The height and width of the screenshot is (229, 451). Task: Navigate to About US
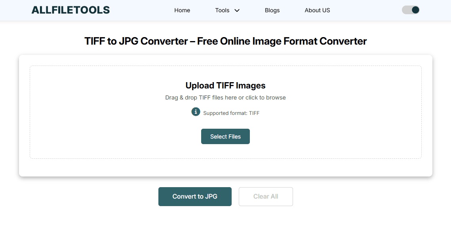(317, 10)
